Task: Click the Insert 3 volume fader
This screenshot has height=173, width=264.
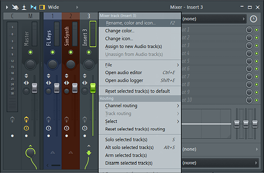Action: pyautogui.click(x=93, y=88)
